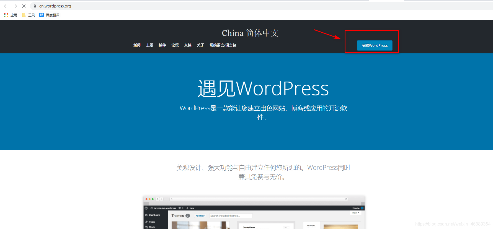Image resolution: width=493 pixels, height=229 pixels.
Task: Click the China 简体中文 site title
Action: coord(250,33)
